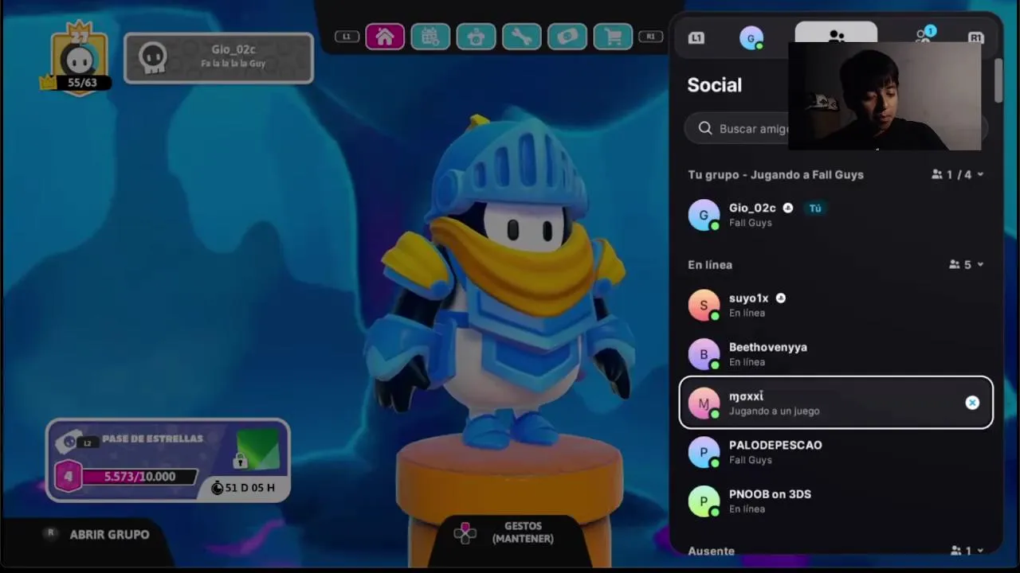Click the 5.573/10.000 progress bar
This screenshot has width=1020, height=573.
(x=139, y=477)
